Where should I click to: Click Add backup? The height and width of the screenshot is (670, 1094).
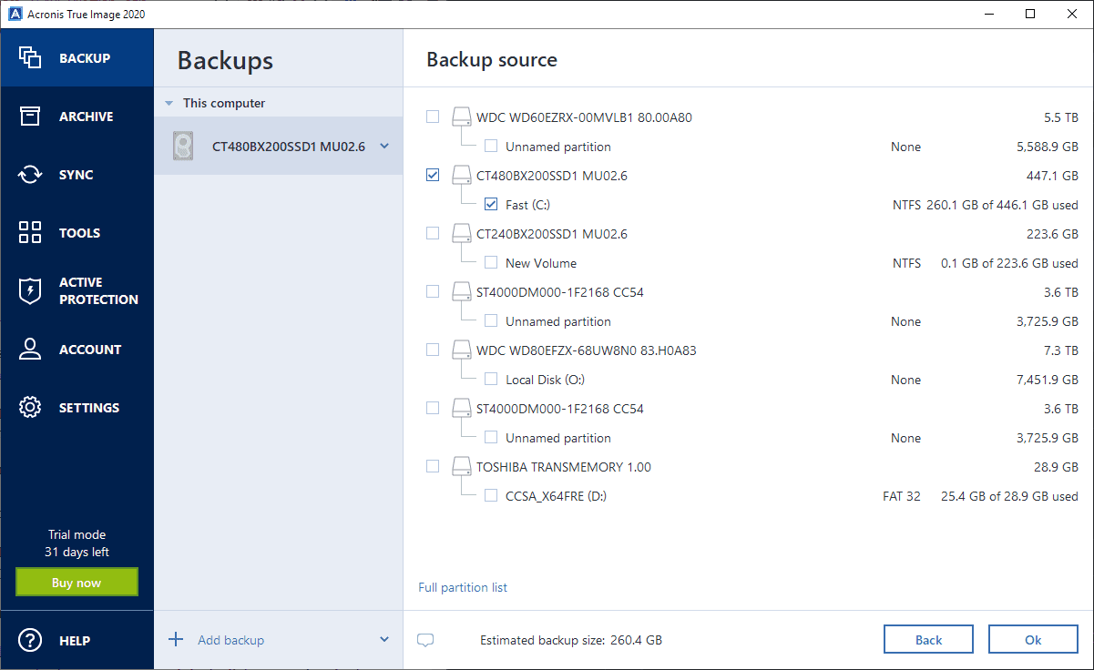(x=230, y=640)
